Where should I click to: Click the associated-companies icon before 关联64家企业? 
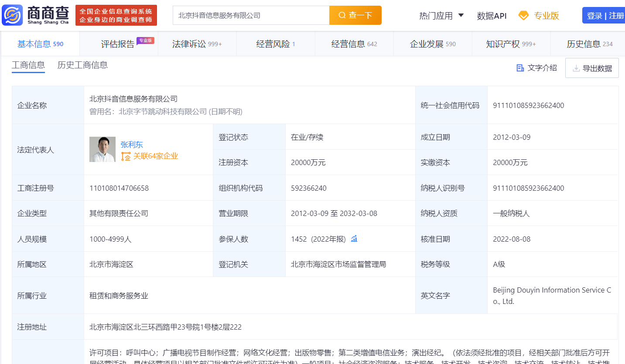[x=126, y=156]
